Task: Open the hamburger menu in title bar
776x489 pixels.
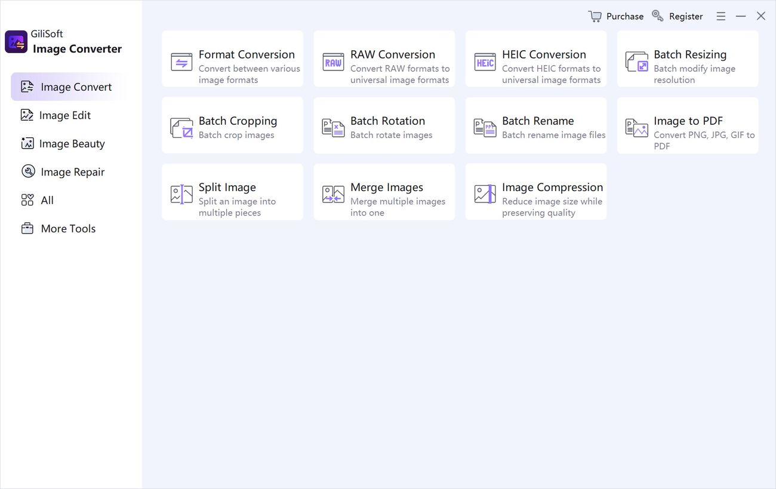Action: tap(721, 16)
